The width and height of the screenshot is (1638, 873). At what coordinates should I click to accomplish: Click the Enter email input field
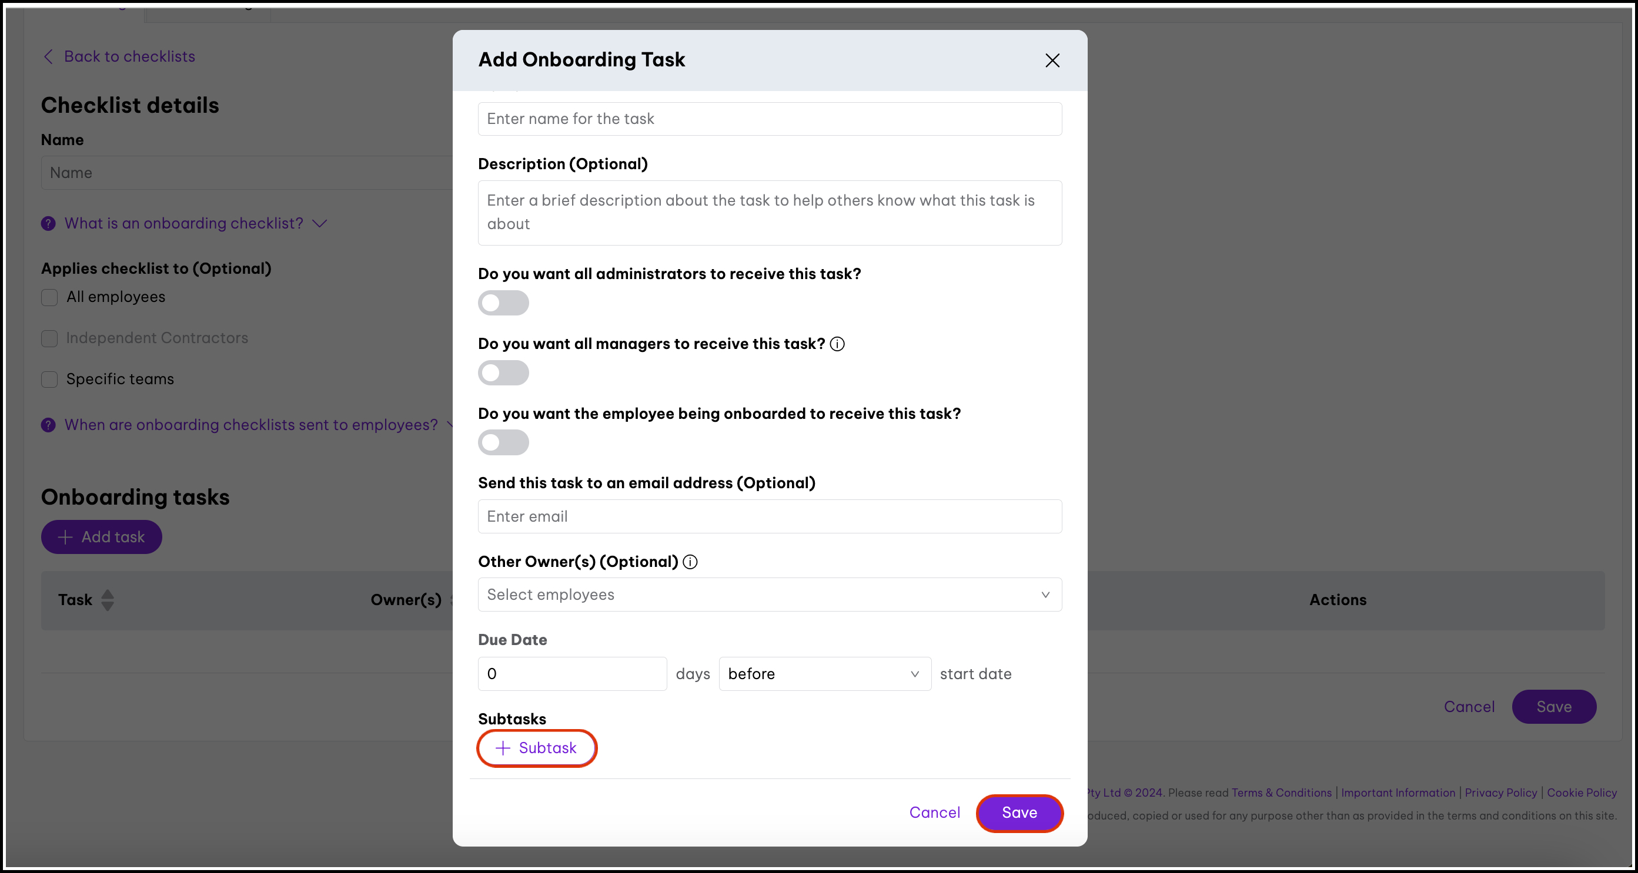[770, 516]
